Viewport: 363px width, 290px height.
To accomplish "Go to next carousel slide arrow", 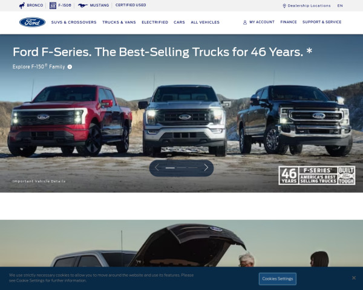I will coord(206,168).
